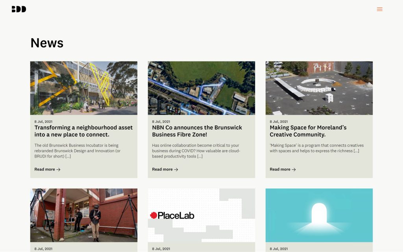This screenshot has width=403, height=252.
Task: Click the 8 Jul, 2021 date on Making Space article
Action: [x=279, y=122]
